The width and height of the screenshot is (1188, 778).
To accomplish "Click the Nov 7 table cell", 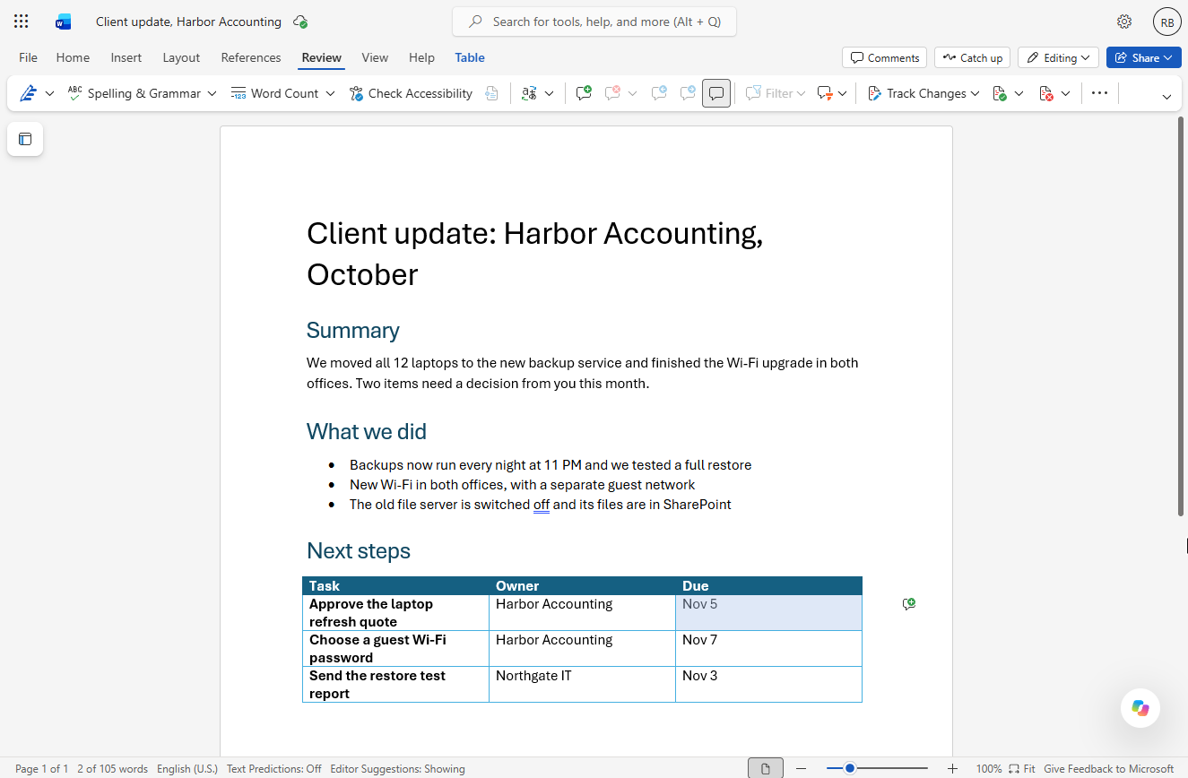I will (768, 649).
